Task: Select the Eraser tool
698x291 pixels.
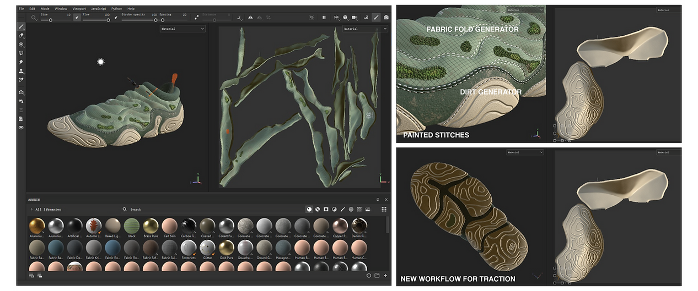Action: [x=22, y=35]
